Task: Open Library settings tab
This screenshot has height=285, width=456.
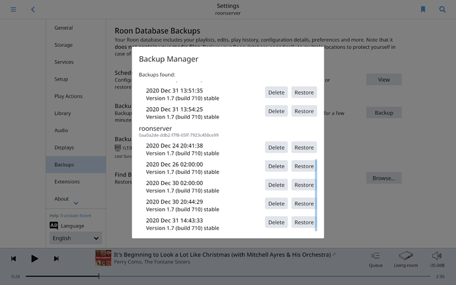Action: 76,113
